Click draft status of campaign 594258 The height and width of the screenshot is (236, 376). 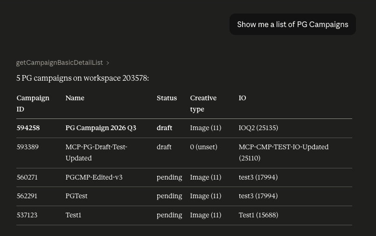coord(164,128)
